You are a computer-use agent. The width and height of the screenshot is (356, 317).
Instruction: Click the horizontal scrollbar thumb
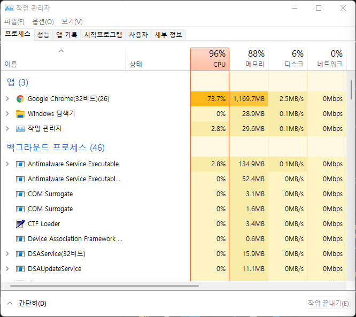click(x=104, y=286)
